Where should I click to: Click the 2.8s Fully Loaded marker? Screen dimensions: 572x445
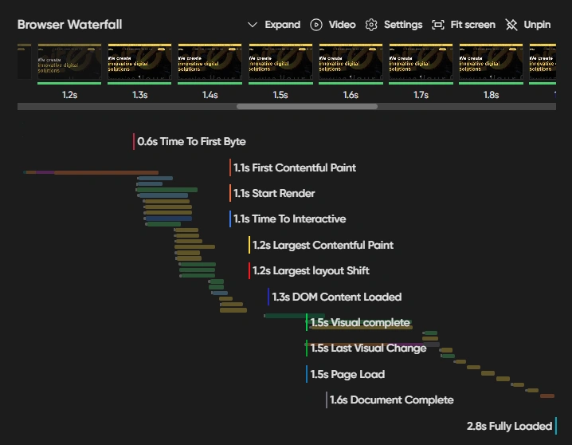pyautogui.click(x=511, y=427)
